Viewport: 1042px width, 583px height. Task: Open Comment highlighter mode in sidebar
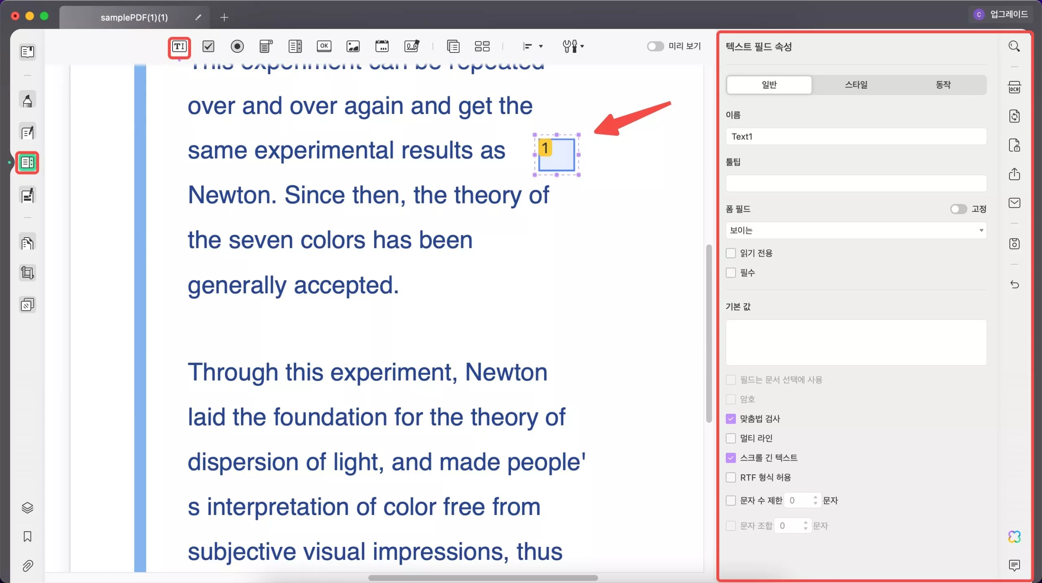click(27, 100)
